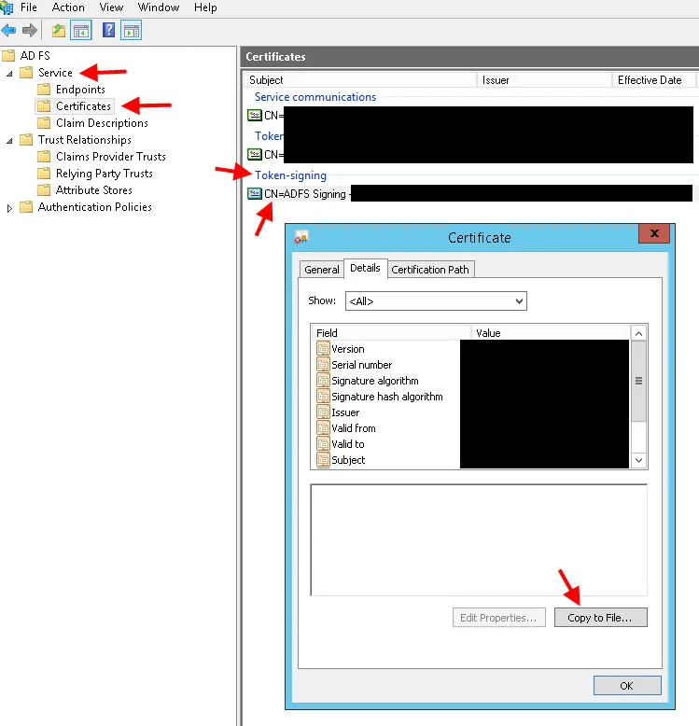Click the Up one level toolbar icon

click(58, 31)
